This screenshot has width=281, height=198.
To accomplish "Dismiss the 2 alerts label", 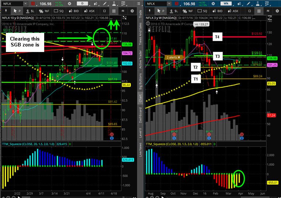I will click(x=179, y=58).
